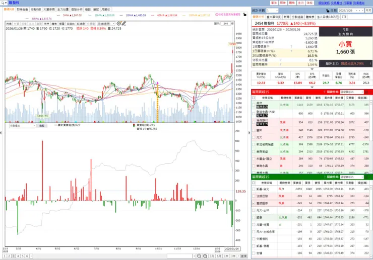Image resolution: width=373 pixels, height=260 pixels.
Task: Open the stock search magnifier at top left
Action: [x=3, y=3]
